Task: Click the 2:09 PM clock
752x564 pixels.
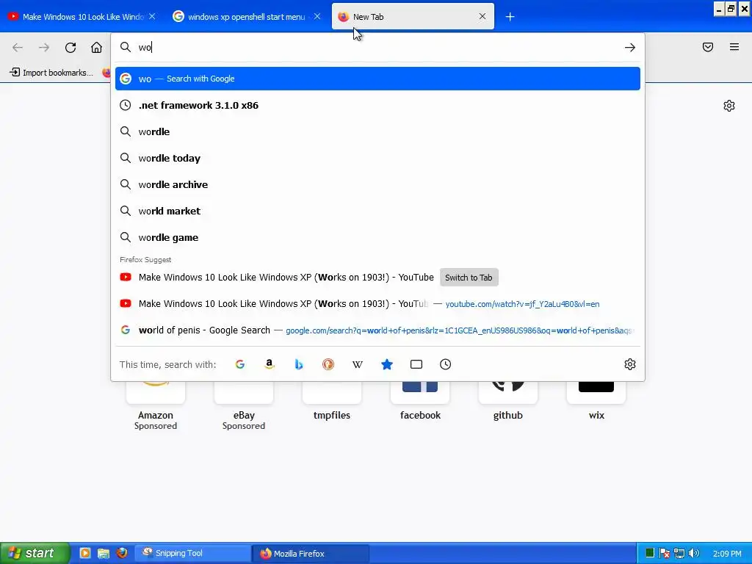Action: click(x=726, y=554)
